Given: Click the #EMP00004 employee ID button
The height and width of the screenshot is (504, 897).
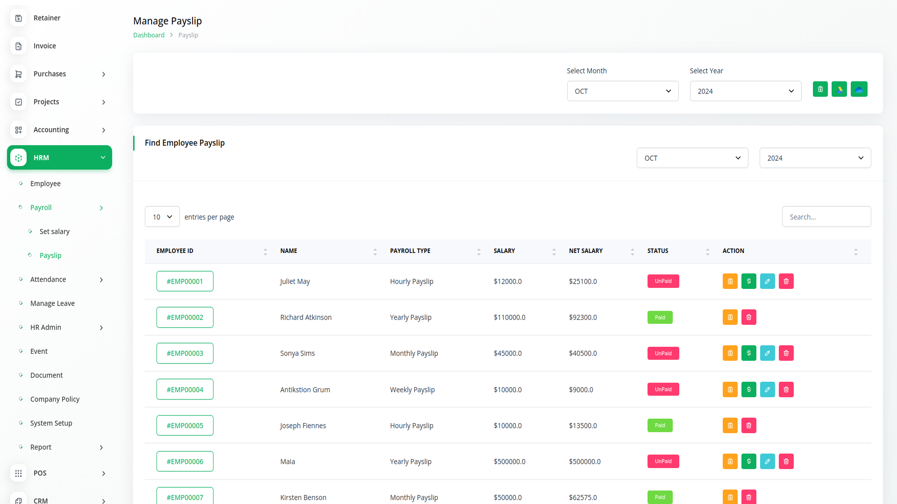Looking at the screenshot, I should click(185, 390).
